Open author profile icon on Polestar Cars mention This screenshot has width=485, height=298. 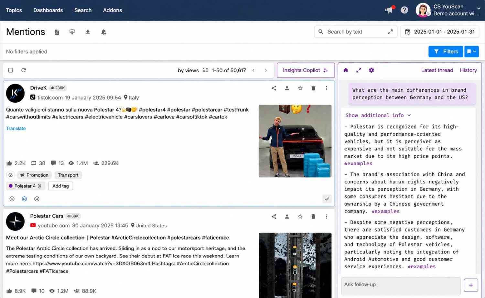point(287,216)
